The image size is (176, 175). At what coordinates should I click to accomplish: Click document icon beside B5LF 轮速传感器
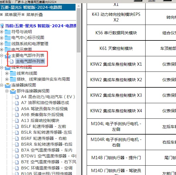(x=17, y=127)
